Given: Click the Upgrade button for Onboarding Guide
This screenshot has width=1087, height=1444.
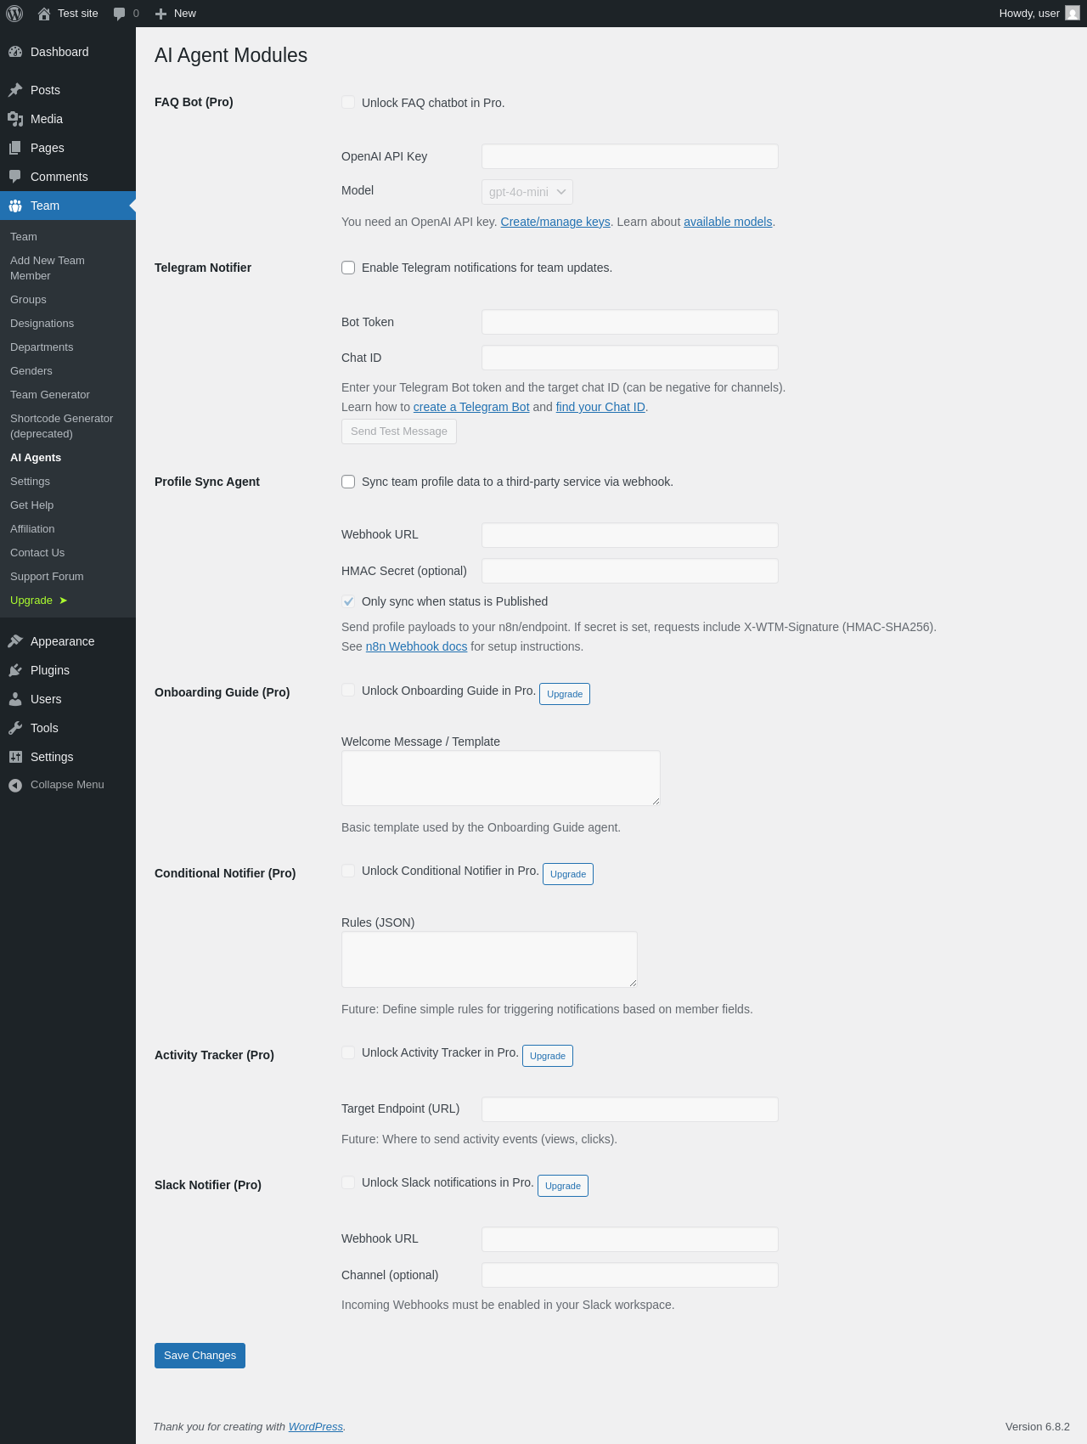Looking at the screenshot, I should click(x=565, y=694).
